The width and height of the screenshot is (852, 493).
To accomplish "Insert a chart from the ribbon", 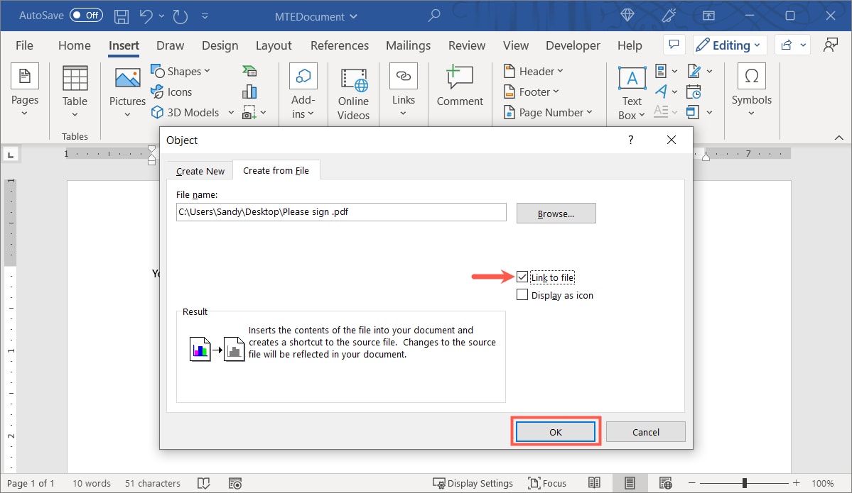I will click(249, 91).
